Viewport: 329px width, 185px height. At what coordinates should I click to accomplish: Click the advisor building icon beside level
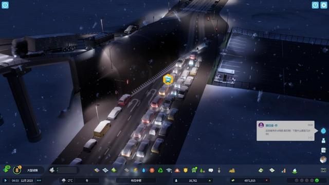click(x=51, y=170)
